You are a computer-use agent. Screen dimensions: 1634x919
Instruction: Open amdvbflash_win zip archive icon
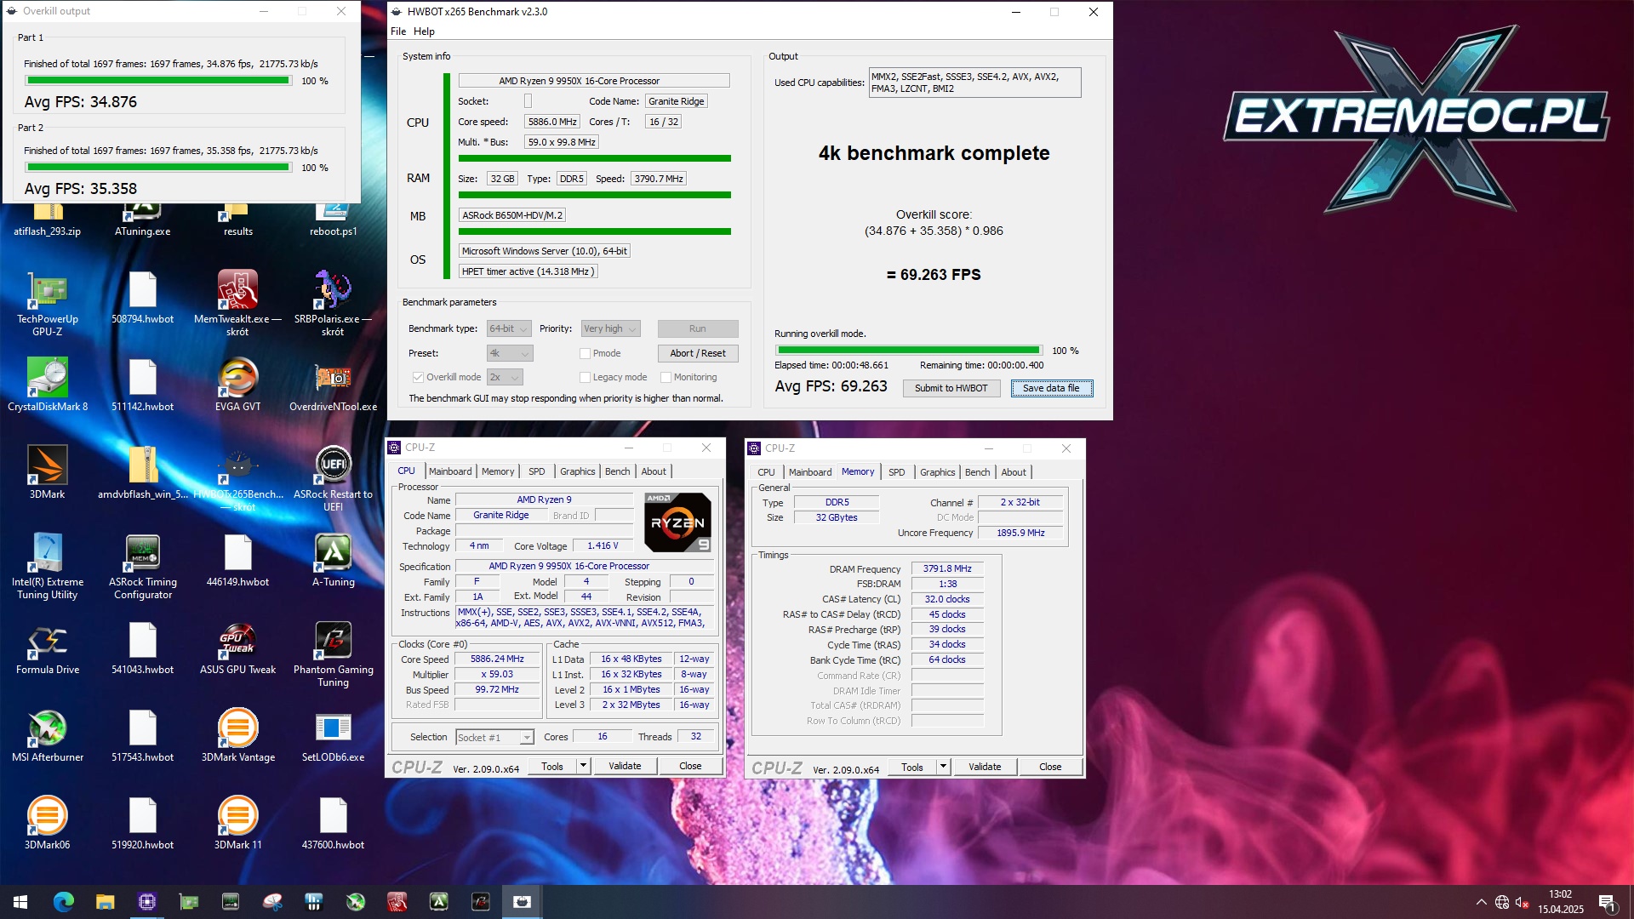[143, 473]
